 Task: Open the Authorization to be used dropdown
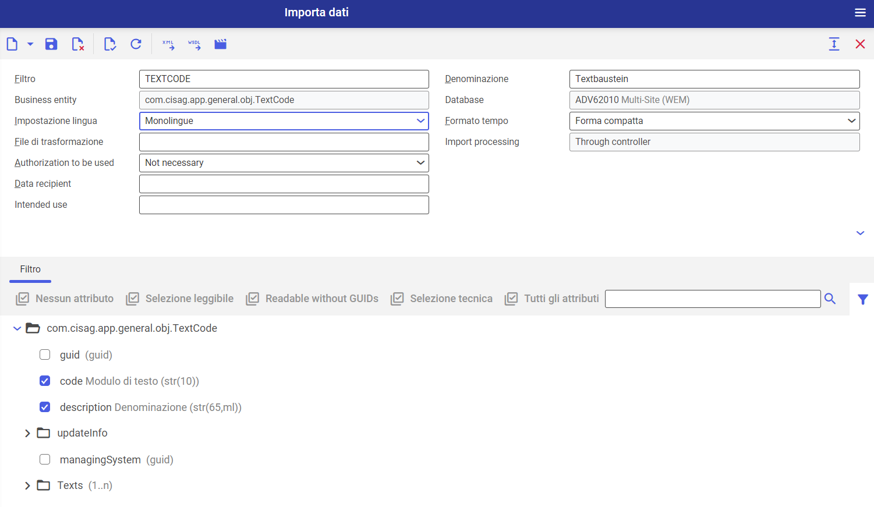tap(284, 163)
